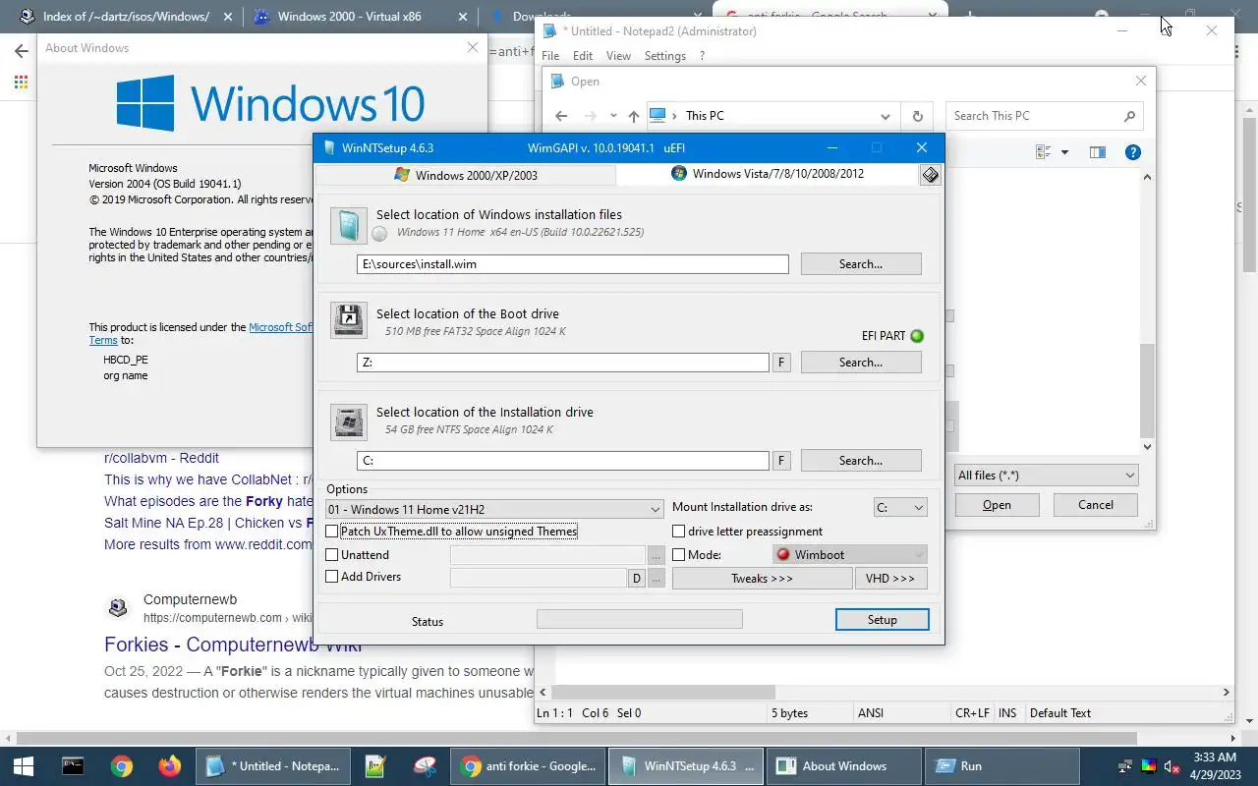Click the change view icon in Open dialog

click(x=1044, y=152)
